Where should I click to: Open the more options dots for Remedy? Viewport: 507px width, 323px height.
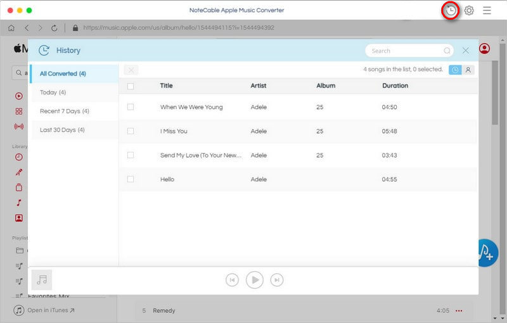point(459,311)
